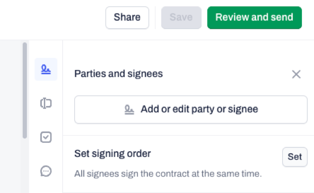Click Review and send
Screen dimensions: 314x193
click(254, 17)
